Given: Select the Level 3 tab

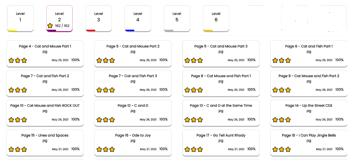Looking at the screenshot, I should click(99, 18).
